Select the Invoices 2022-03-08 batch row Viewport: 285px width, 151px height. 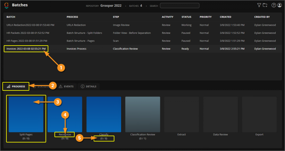click(x=26, y=48)
